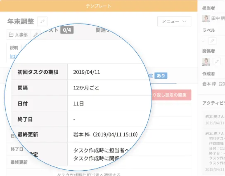Viewport: 225px width, 176px height.
Task: Click the 田中 assignee name
Action: [x=218, y=19]
